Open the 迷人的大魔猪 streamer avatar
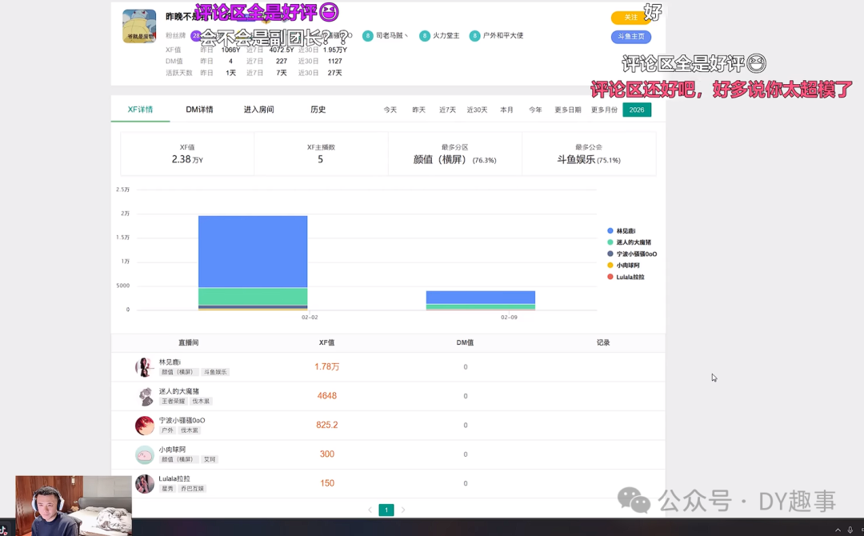Screen dimensions: 864x536 click(144, 396)
